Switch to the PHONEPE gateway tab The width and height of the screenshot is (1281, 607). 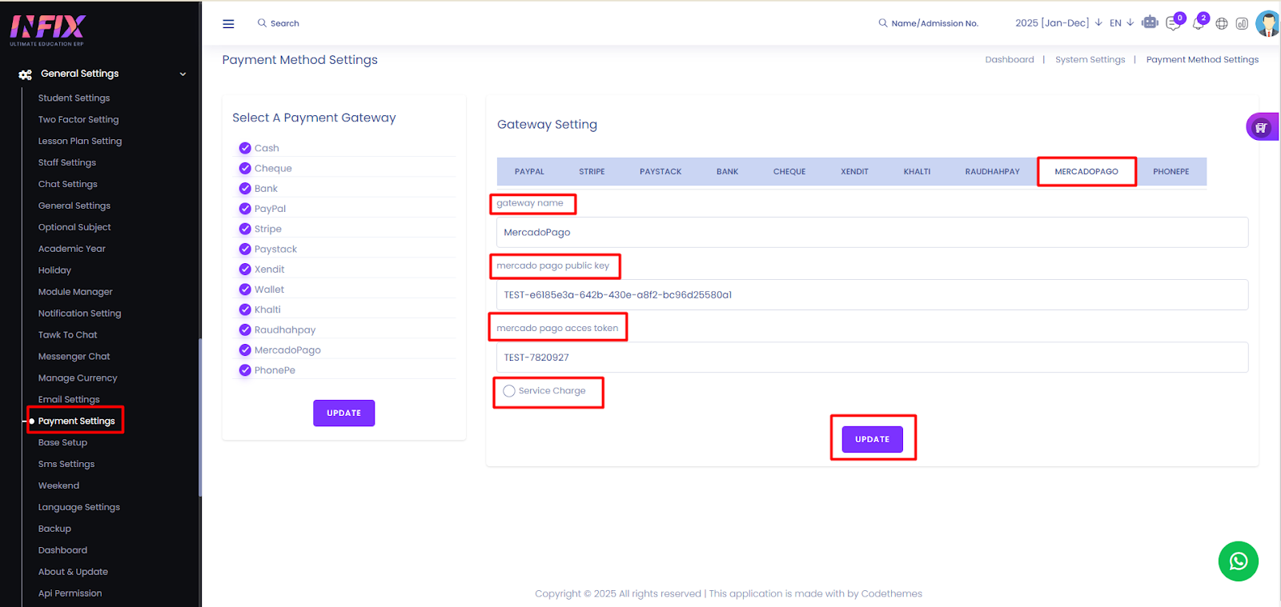(1171, 171)
